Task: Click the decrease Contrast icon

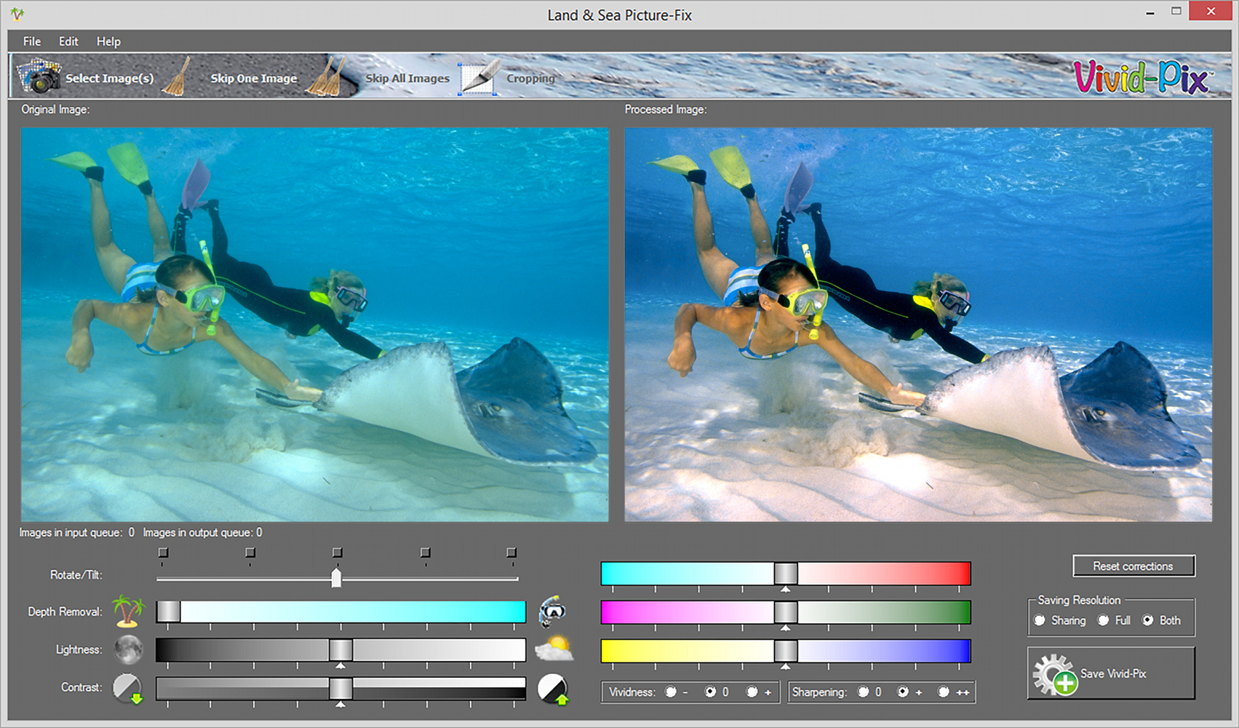Action: (x=128, y=688)
